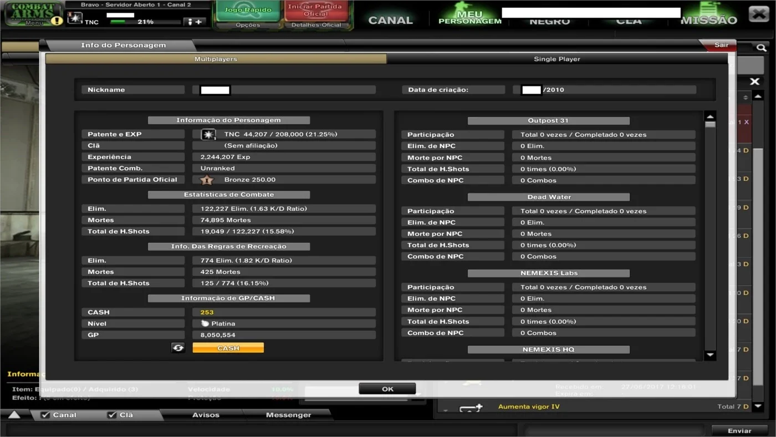Screen dimensions: 776x437
Task: Click '19,049 / 122,227 (15.58%)' headshots value
Action: (247, 231)
